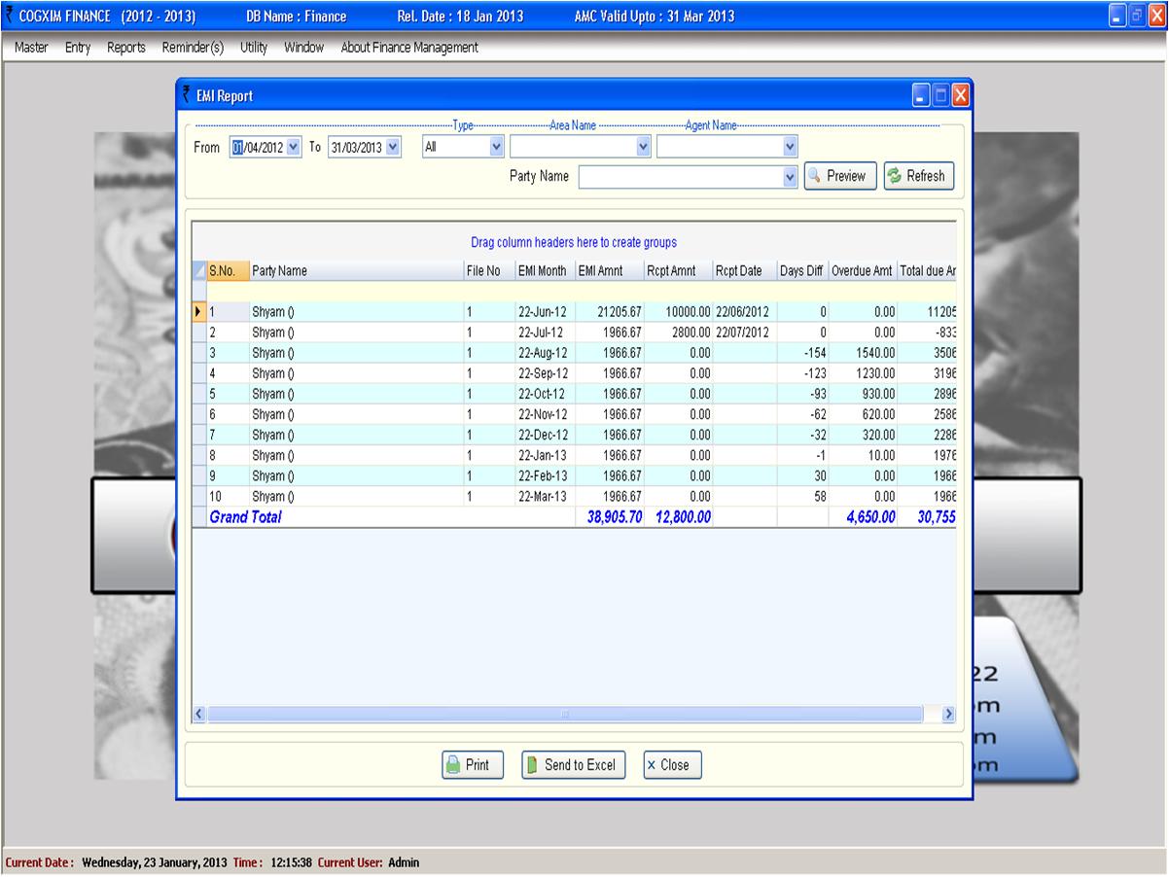Open the Master menu
This screenshot has height=877, width=1169.
[31, 47]
